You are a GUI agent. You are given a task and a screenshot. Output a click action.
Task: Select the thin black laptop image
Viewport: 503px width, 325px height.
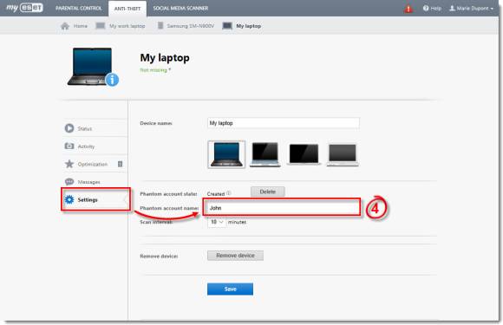pyautogui.click(x=304, y=154)
